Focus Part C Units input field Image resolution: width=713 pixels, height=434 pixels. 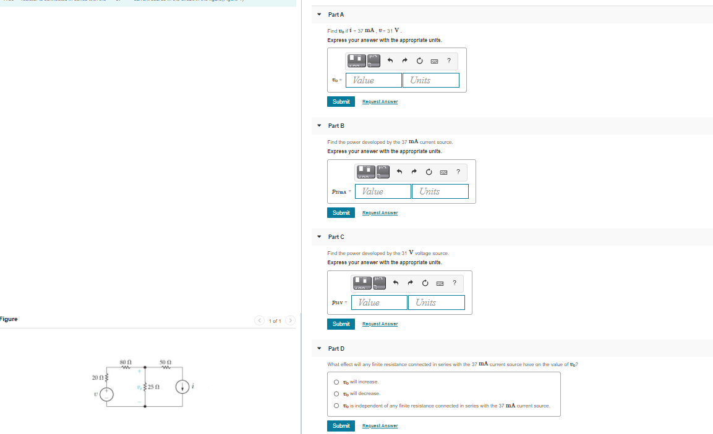coord(437,303)
